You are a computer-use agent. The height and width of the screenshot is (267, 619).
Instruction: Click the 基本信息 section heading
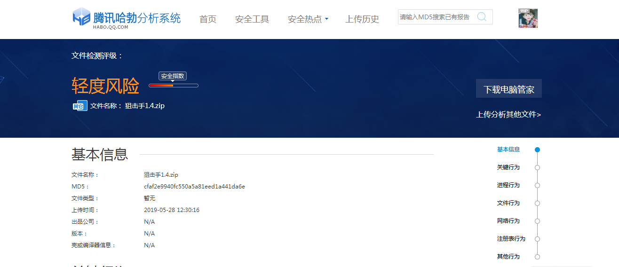pos(100,154)
